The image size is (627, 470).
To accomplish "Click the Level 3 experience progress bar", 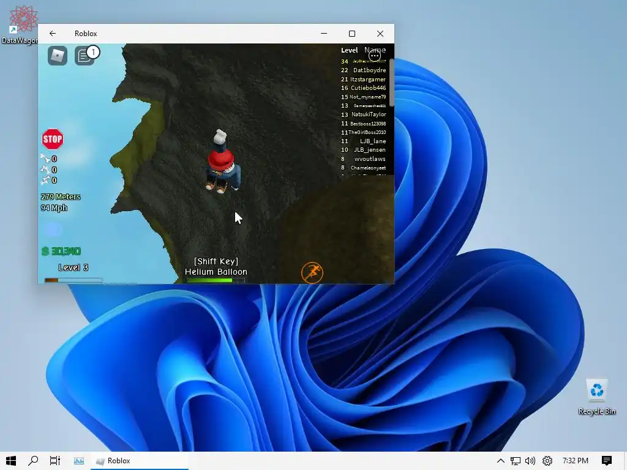I will tap(73, 280).
